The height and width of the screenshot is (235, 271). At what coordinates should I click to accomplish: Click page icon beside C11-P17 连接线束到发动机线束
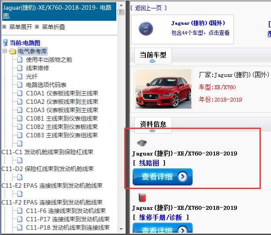[x=20, y=219]
